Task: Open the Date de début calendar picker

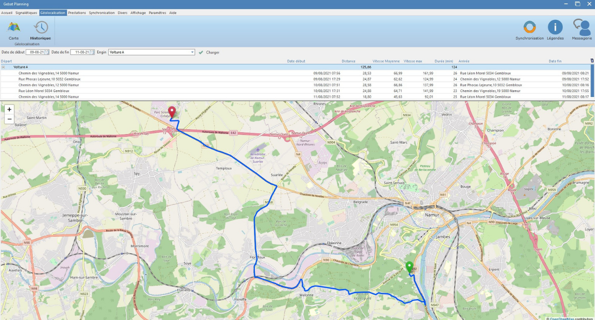Action: 47,52
